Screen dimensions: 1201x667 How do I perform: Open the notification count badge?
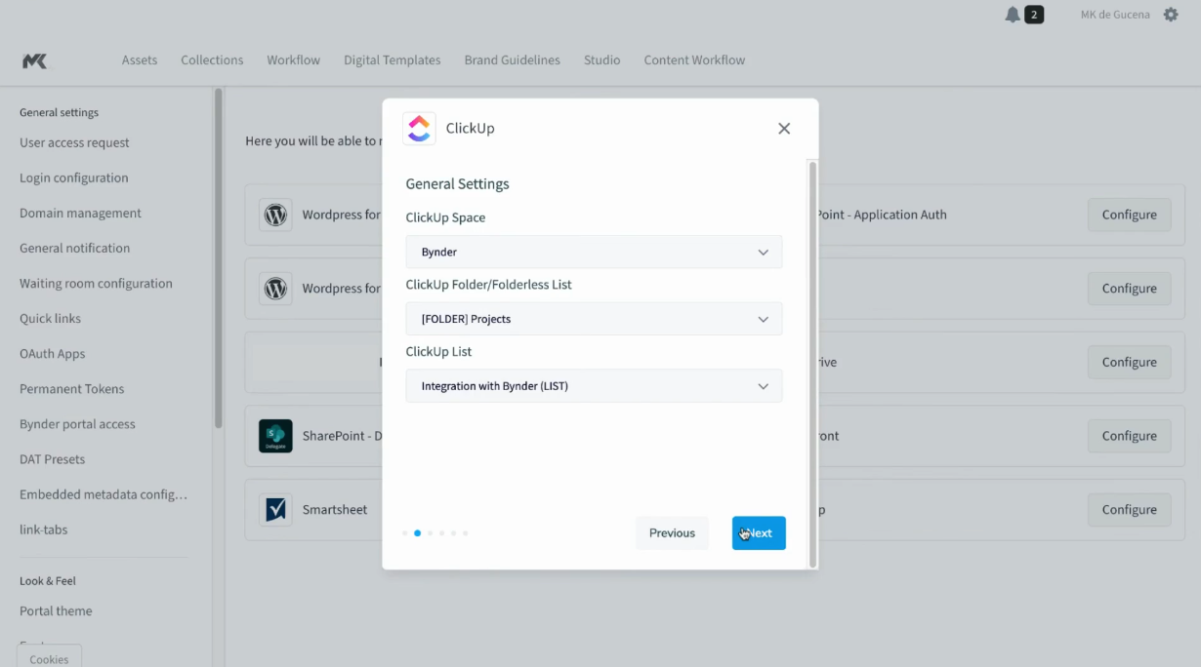pyautogui.click(x=1034, y=15)
